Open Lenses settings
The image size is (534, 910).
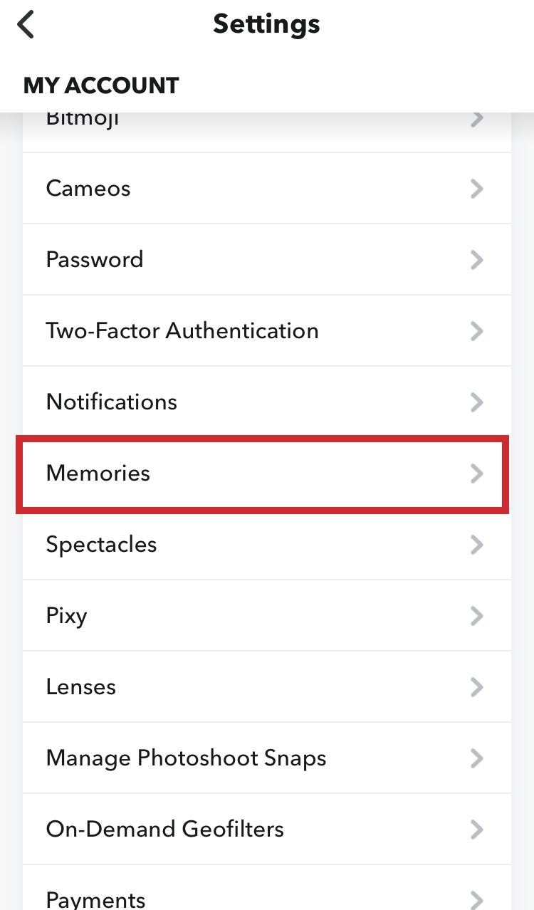pyautogui.click(x=81, y=687)
